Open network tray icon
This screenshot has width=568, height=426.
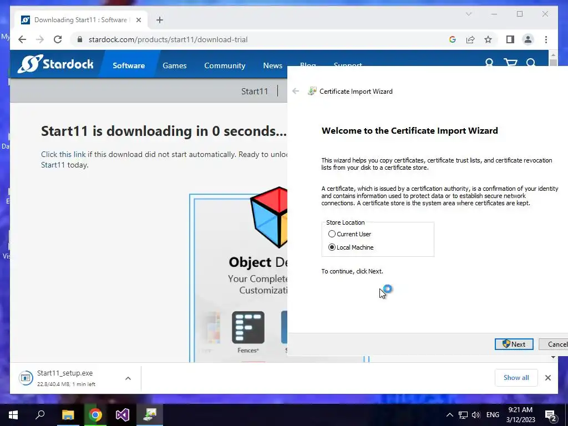(463, 415)
